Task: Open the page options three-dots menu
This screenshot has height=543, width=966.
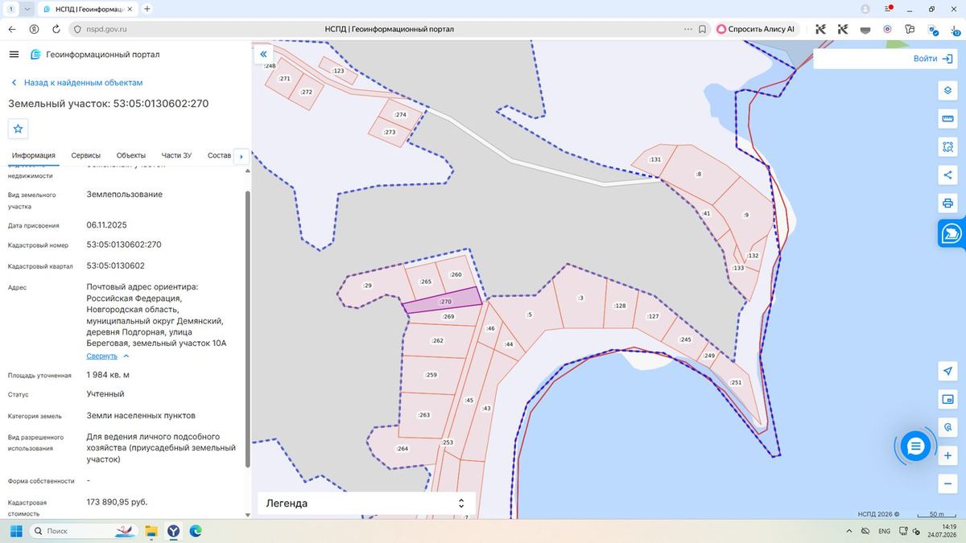Action: point(687,29)
